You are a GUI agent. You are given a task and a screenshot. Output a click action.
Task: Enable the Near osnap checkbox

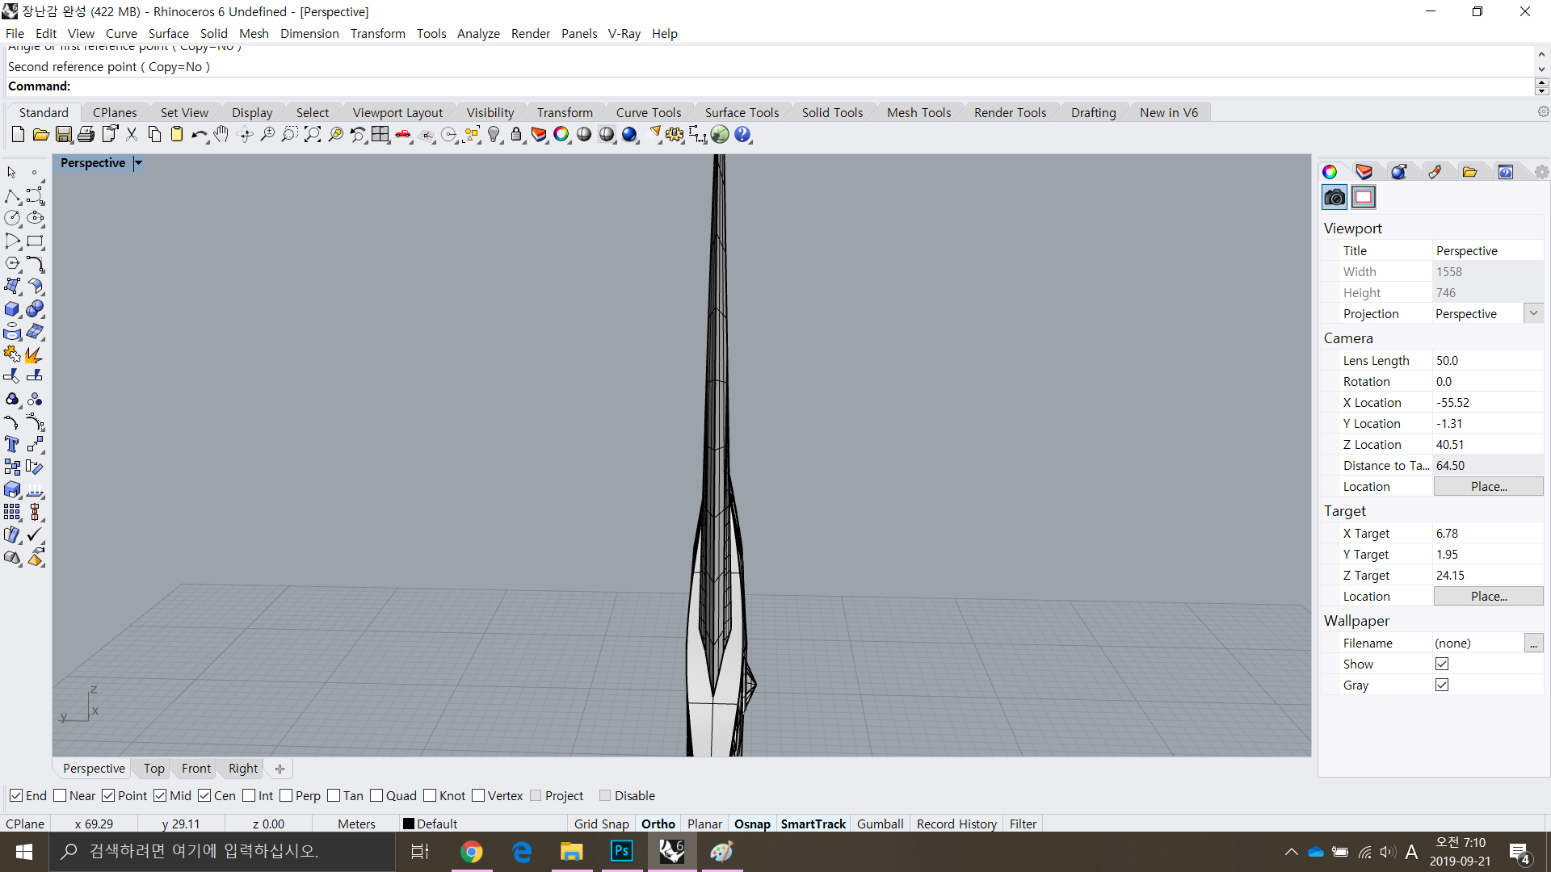pos(60,796)
